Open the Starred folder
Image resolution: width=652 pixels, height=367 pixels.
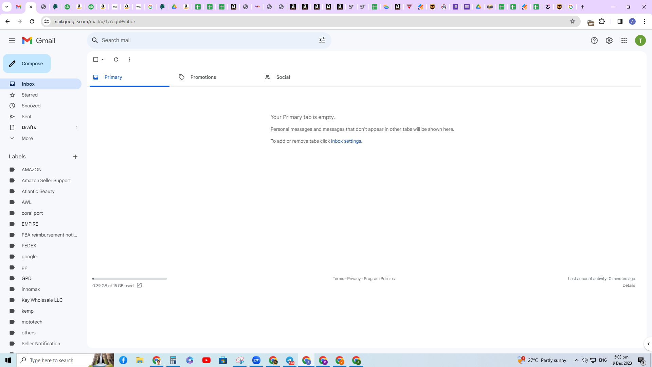41,95
